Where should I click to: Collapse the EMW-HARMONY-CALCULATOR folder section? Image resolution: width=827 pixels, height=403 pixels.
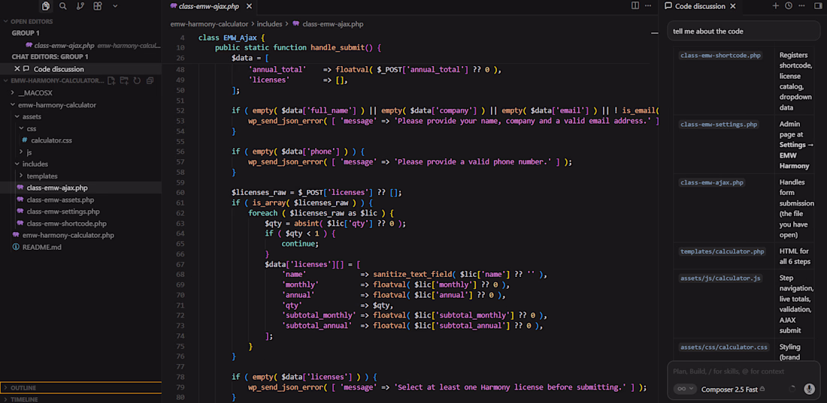pyautogui.click(x=53, y=80)
